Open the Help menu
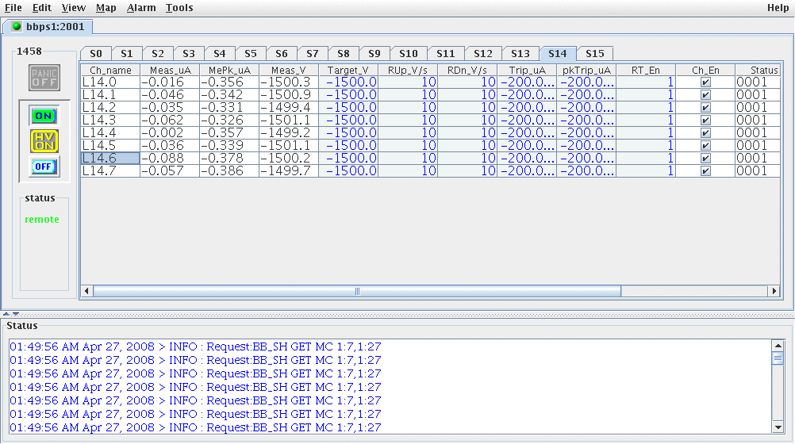 click(778, 8)
